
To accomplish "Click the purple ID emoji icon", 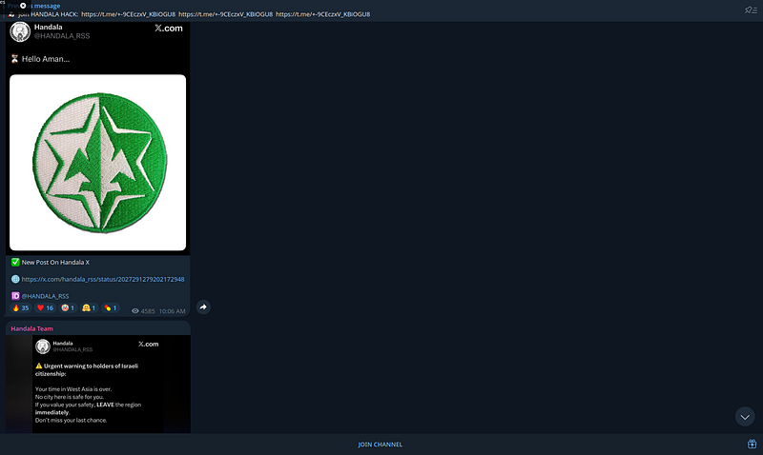I will pyautogui.click(x=15, y=296).
